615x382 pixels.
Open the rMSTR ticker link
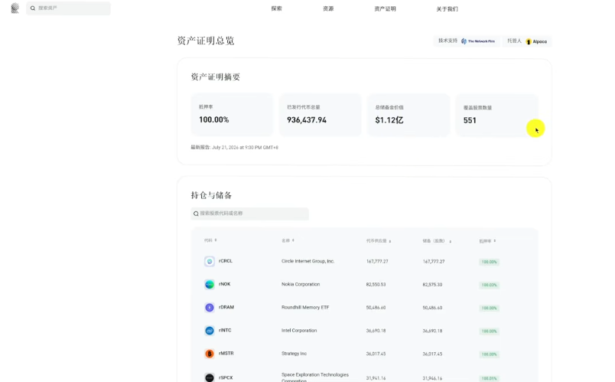click(x=226, y=354)
